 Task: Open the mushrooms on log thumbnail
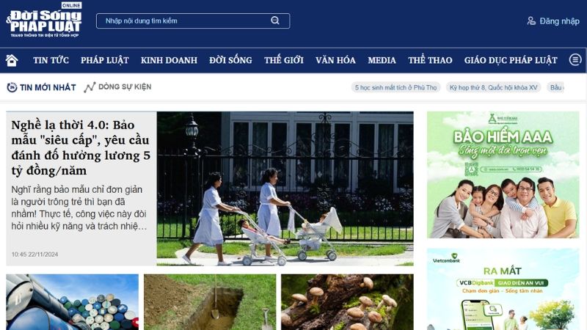tap(347, 302)
